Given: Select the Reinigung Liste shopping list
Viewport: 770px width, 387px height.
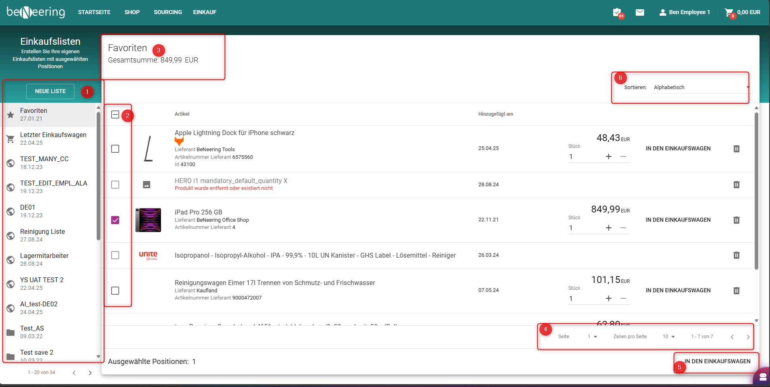Looking at the screenshot, I should [x=42, y=235].
